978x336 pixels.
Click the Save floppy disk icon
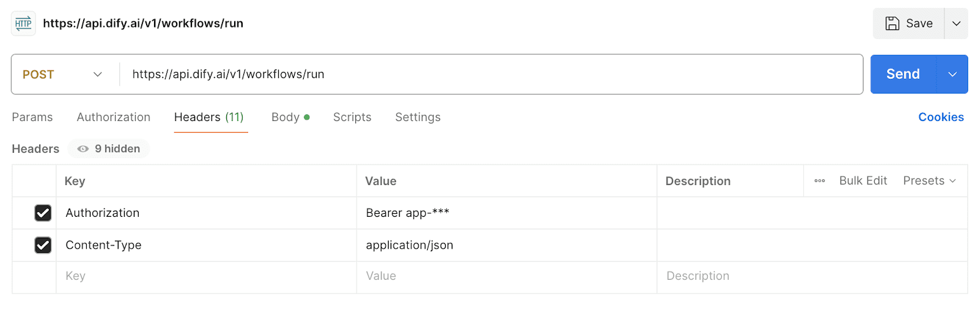(x=892, y=24)
